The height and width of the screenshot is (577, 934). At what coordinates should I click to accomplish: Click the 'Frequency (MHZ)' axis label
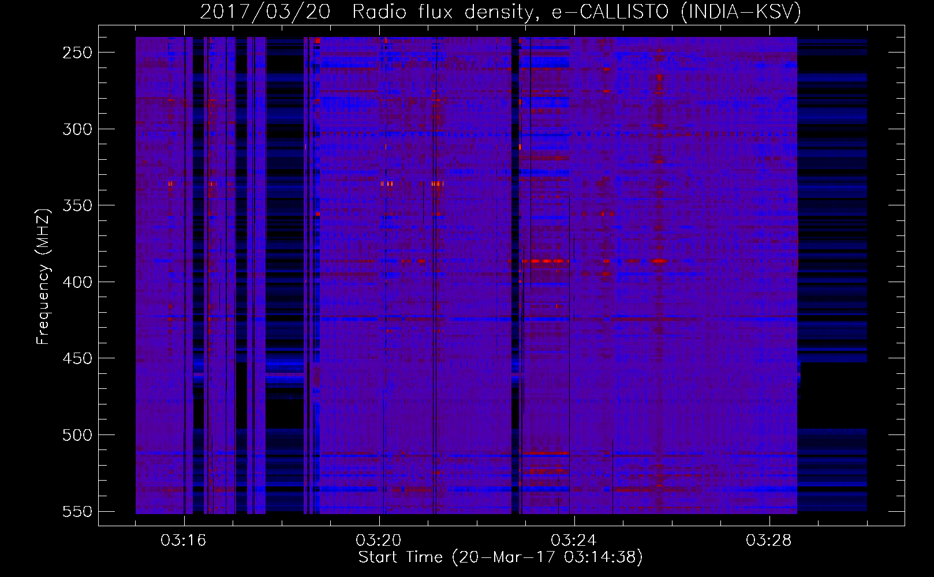click(x=44, y=276)
